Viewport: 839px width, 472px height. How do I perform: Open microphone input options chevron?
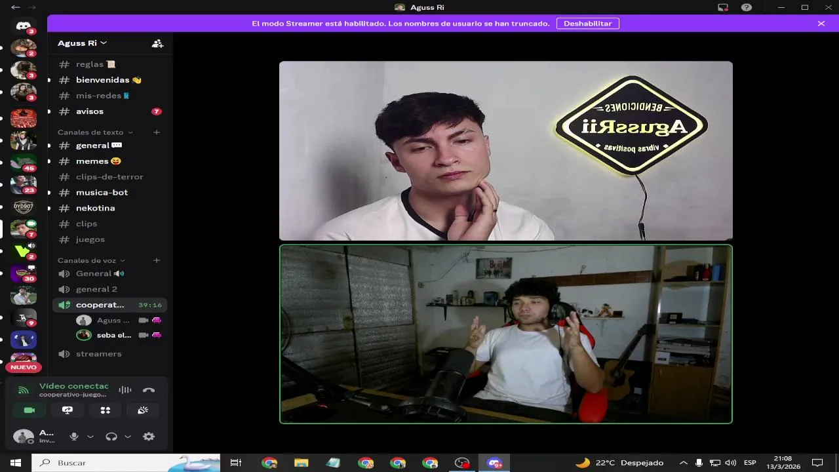coord(90,437)
